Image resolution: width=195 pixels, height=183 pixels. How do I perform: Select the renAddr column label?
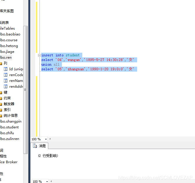(16, 87)
